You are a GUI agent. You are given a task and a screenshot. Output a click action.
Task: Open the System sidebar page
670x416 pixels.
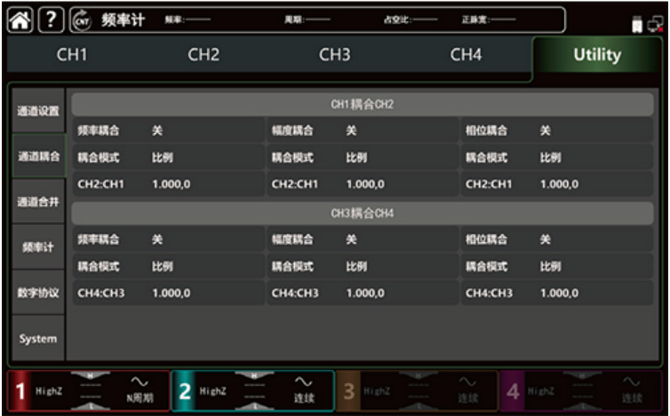click(x=38, y=339)
